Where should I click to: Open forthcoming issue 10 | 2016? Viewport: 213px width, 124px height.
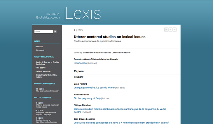click(x=47, y=90)
